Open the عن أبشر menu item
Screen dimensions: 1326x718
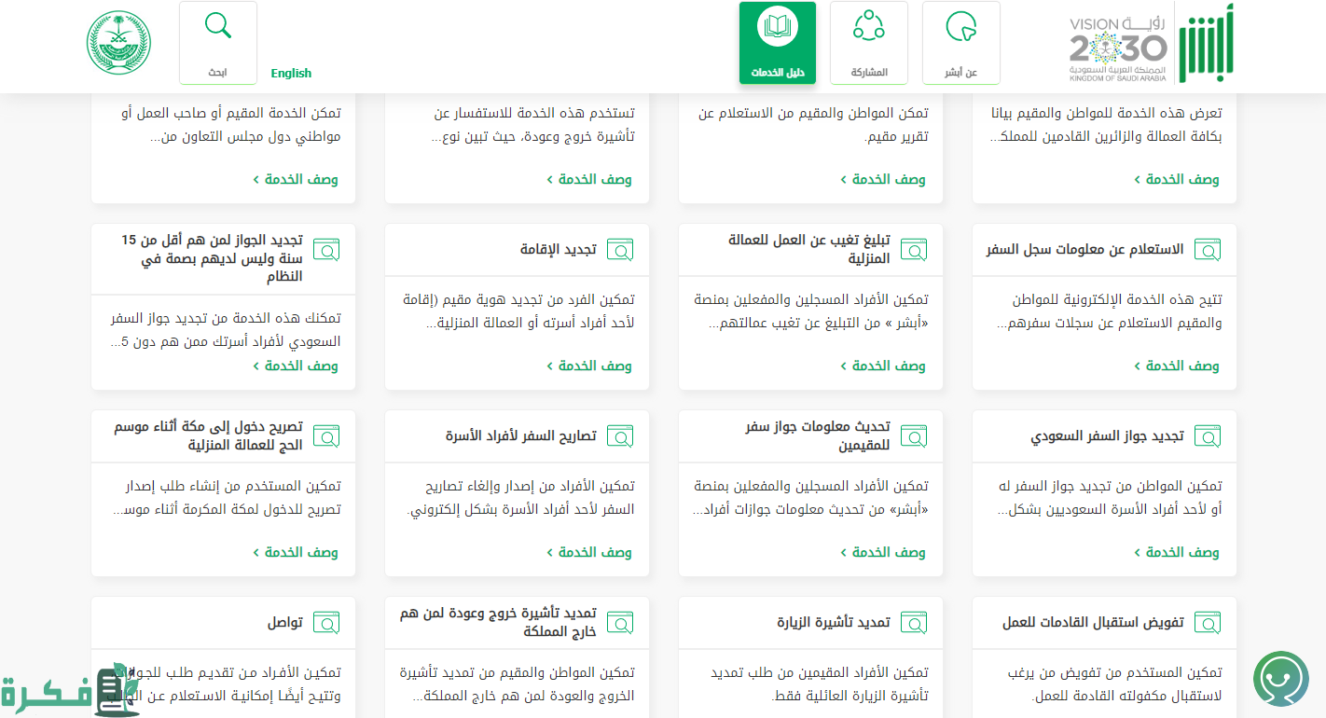[960, 43]
